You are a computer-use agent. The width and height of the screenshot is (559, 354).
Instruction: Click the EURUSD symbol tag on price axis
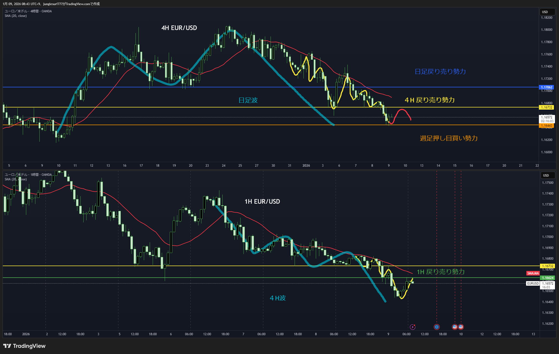(533, 284)
